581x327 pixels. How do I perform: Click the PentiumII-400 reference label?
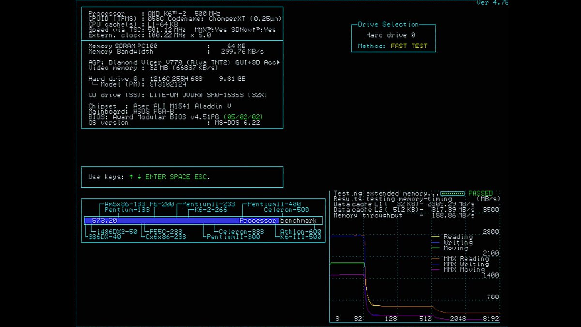[274, 204]
